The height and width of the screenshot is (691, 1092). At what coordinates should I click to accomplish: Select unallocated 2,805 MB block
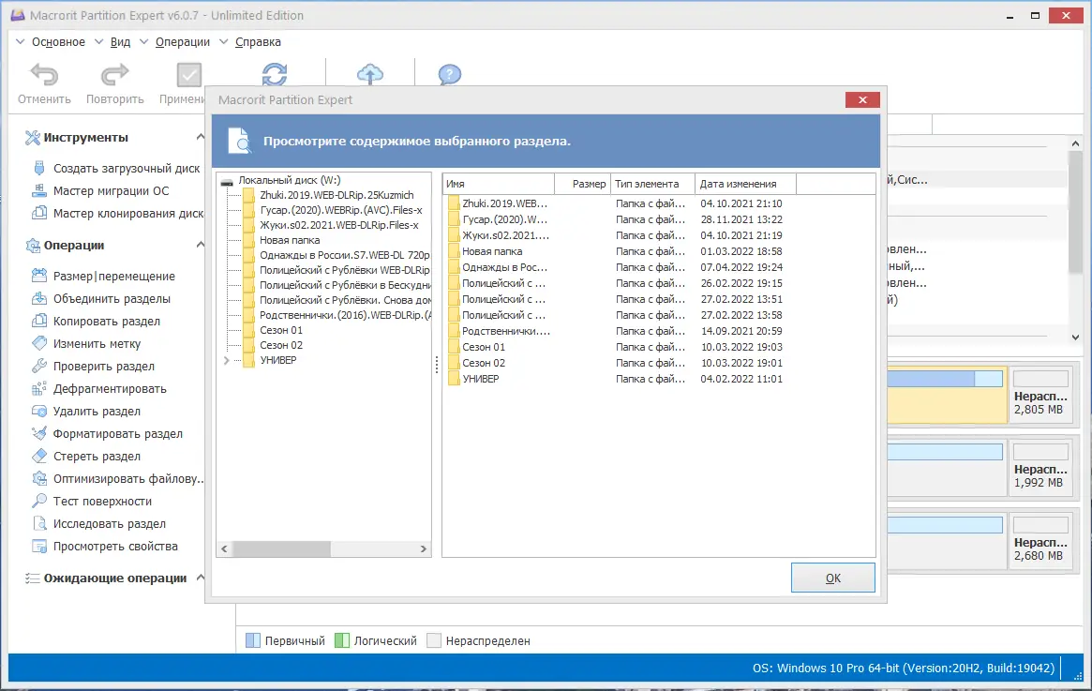pos(1040,395)
